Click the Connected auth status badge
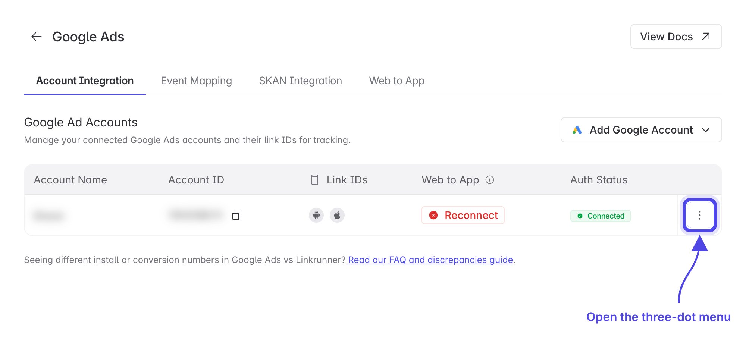Viewport: 746px width, 358px height. click(601, 216)
